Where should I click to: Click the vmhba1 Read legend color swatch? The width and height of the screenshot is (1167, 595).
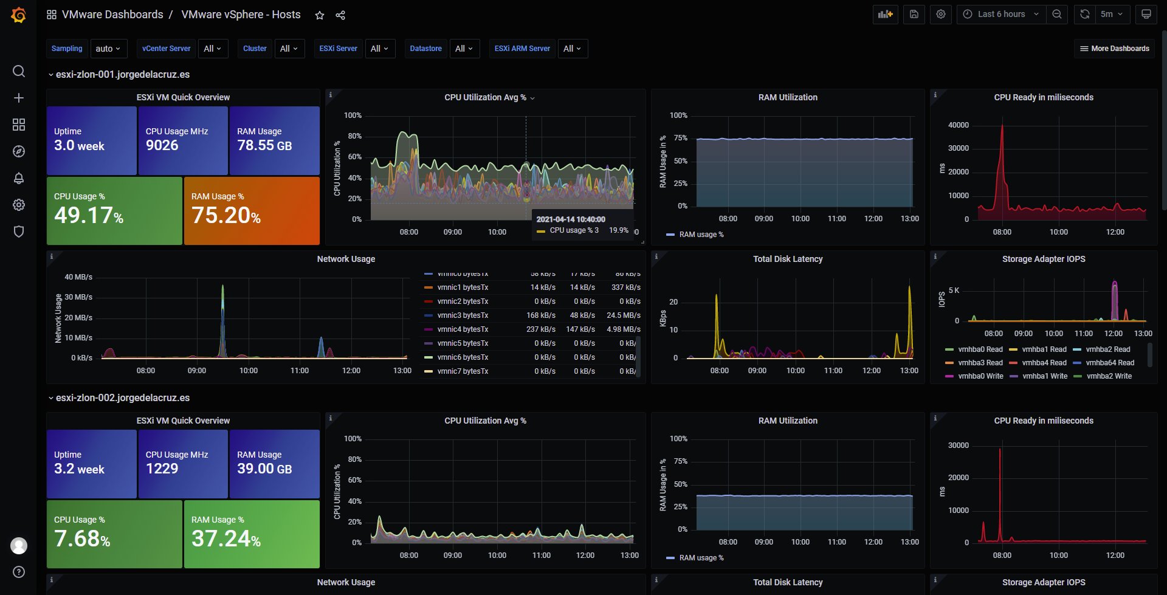point(1013,349)
